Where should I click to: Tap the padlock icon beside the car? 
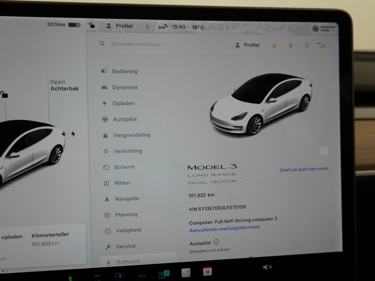pos(4,94)
